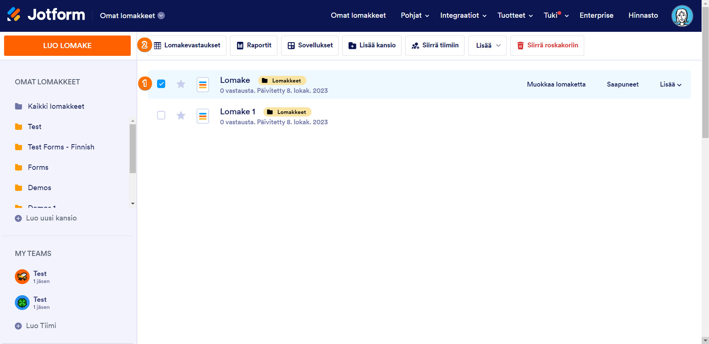Image resolution: width=709 pixels, height=344 pixels.
Task: Click the LUO LOMAKE button
Action: (x=67, y=45)
